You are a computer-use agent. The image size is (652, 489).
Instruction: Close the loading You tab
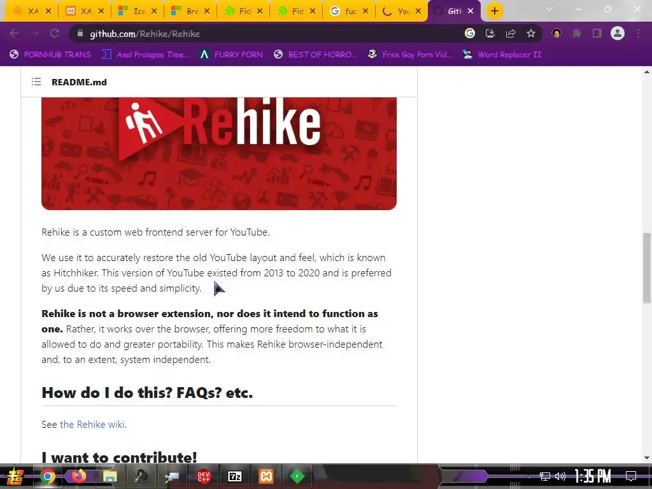(418, 11)
